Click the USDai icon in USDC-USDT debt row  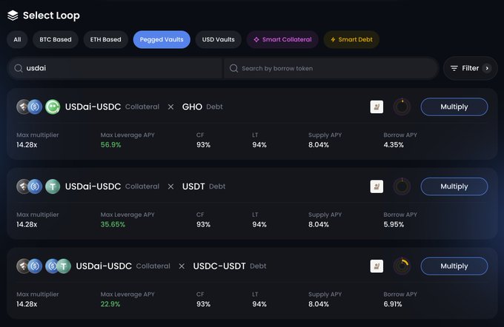pos(23,266)
